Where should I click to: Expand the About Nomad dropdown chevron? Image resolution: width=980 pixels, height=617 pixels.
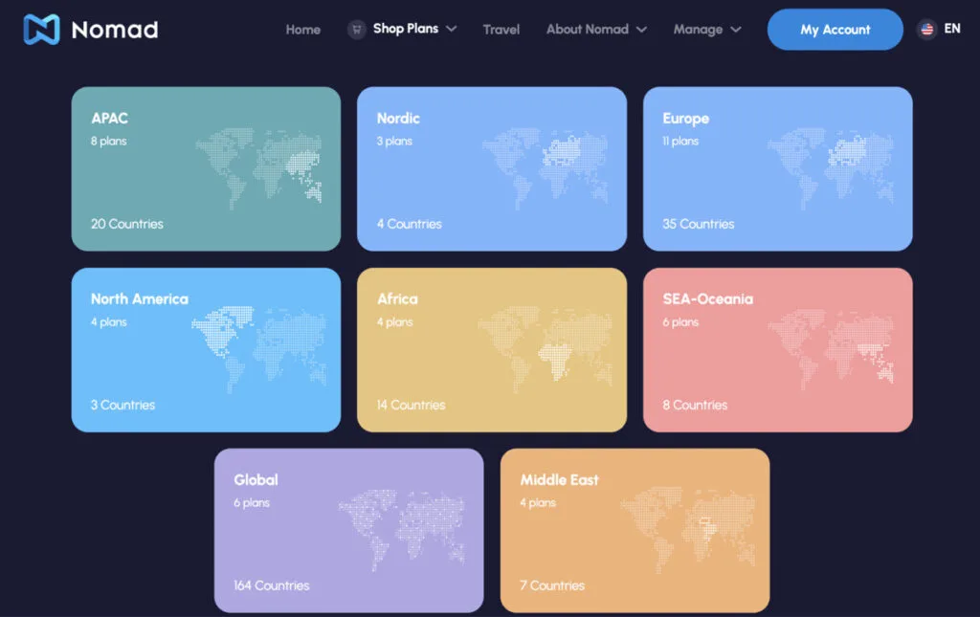tap(641, 30)
